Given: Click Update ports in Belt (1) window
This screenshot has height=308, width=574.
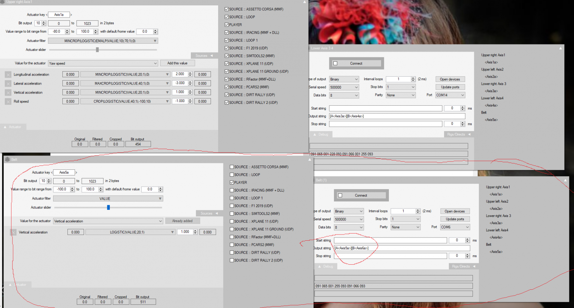Looking at the screenshot, I should (455, 219).
